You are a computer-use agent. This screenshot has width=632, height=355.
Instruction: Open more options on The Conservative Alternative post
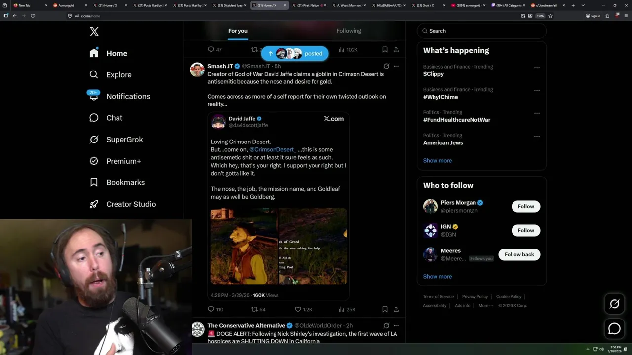396,326
